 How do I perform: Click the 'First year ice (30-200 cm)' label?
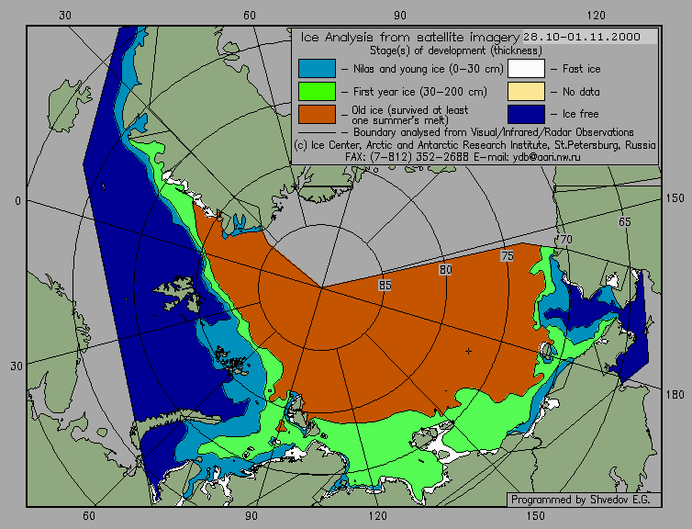click(x=420, y=92)
